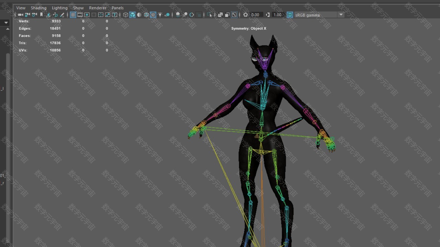Toggle the Resolution Gate display
Image resolution: width=440 pixels, height=247 pixels.
click(x=87, y=15)
